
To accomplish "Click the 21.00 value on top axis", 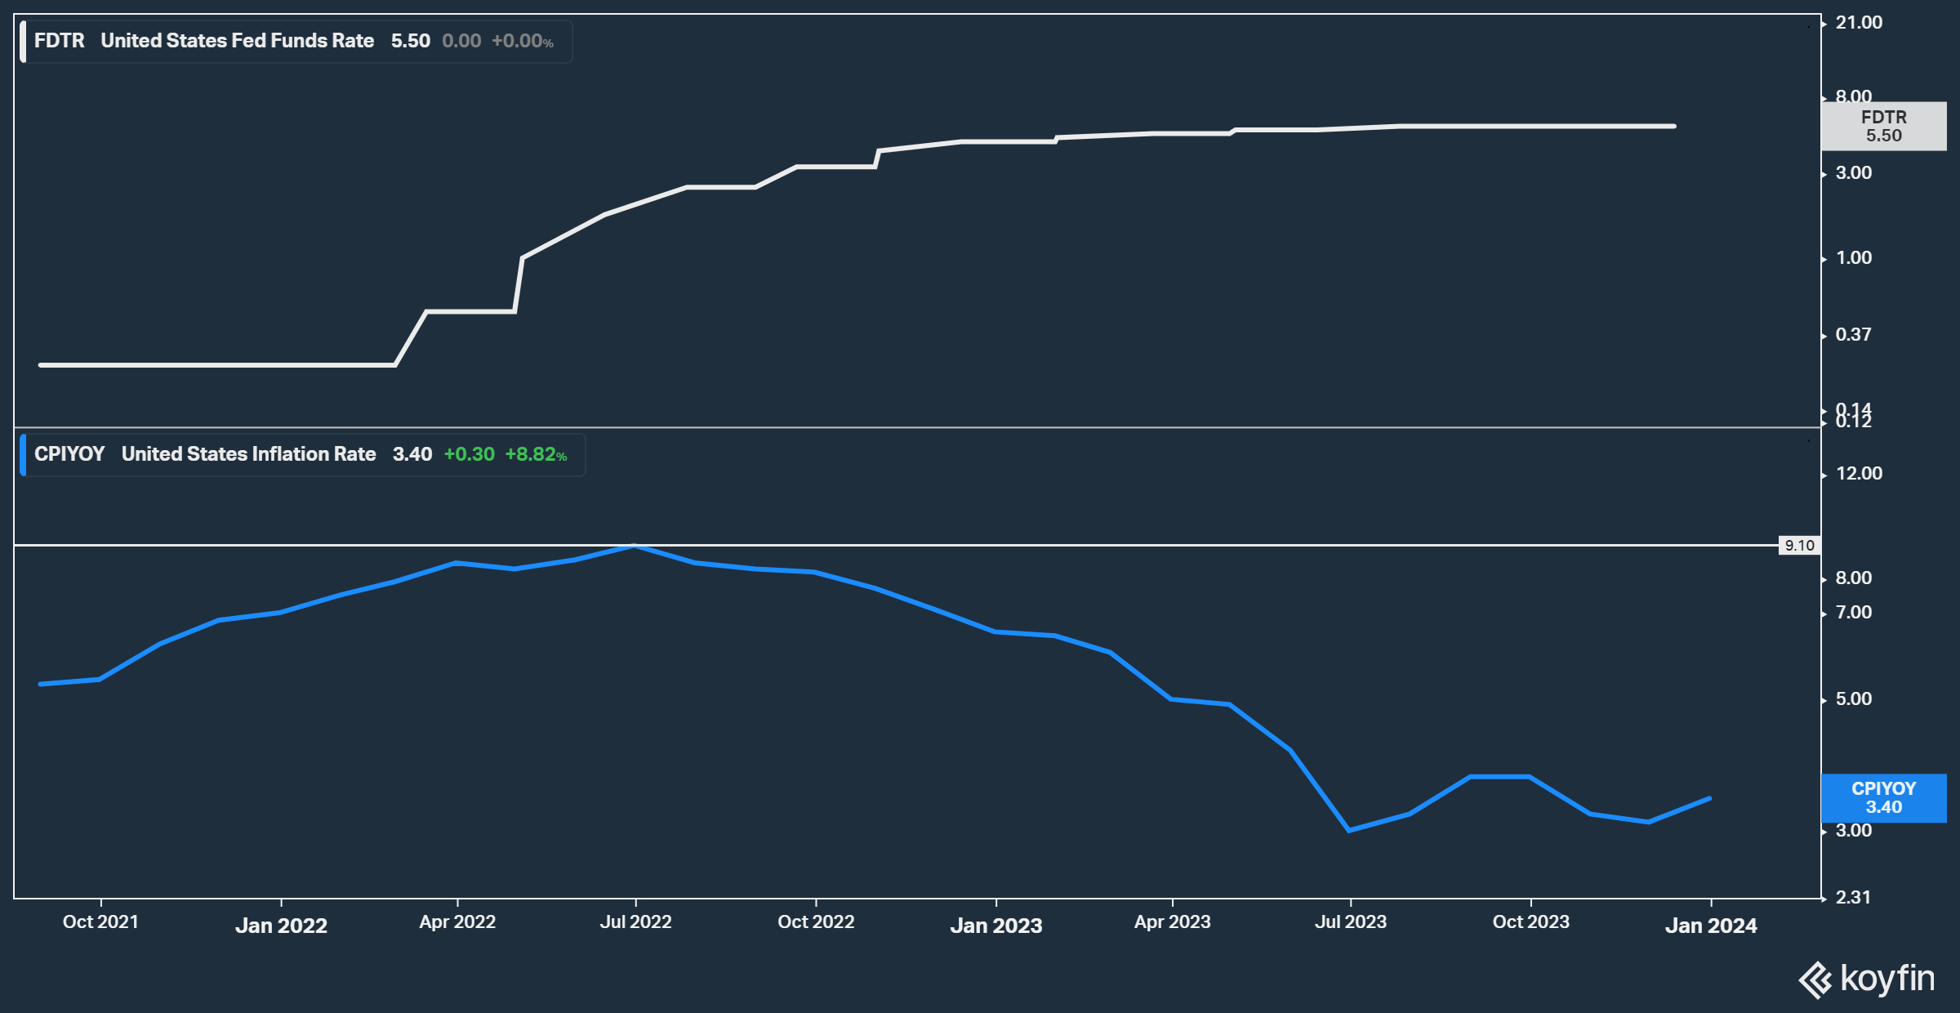I will click(1859, 23).
